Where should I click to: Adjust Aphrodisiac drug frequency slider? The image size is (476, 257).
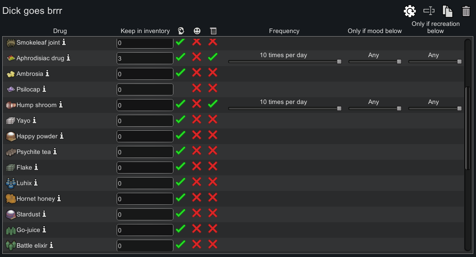point(285,62)
